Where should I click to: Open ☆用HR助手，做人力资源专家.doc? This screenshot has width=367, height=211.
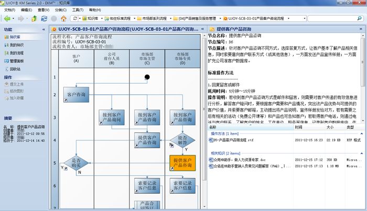[237, 160]
